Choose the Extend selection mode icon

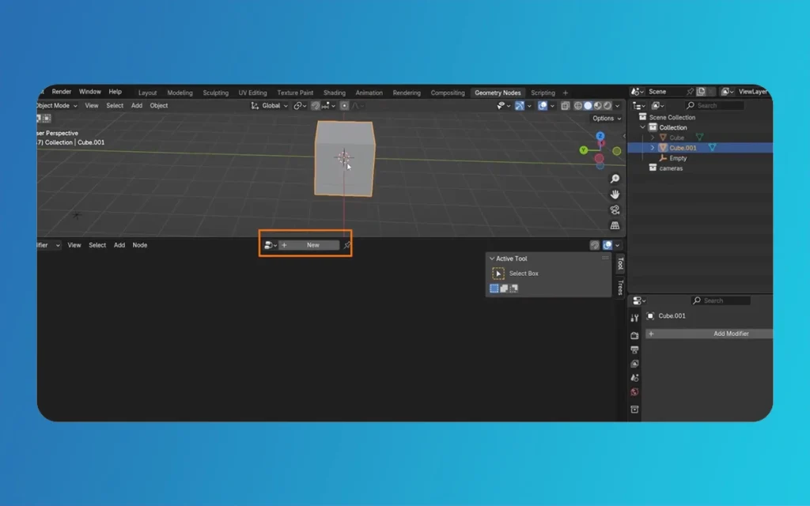click(504, 289)
